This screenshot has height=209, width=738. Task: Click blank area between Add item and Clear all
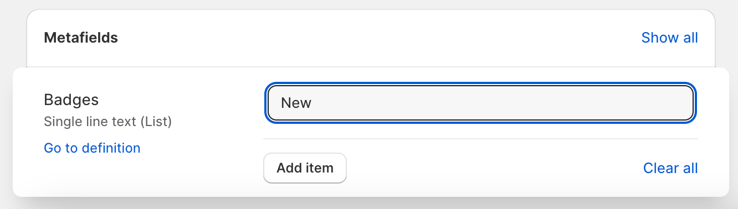(x=493, y=168)
